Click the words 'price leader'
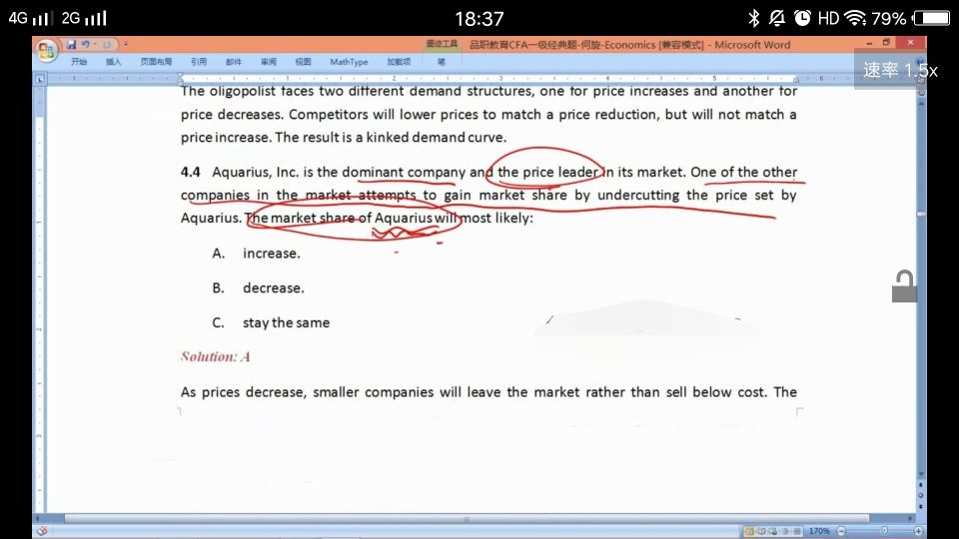 [x=559, y=173]
